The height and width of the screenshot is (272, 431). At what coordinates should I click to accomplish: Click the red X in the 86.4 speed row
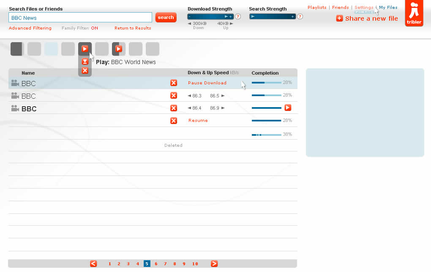173,108
